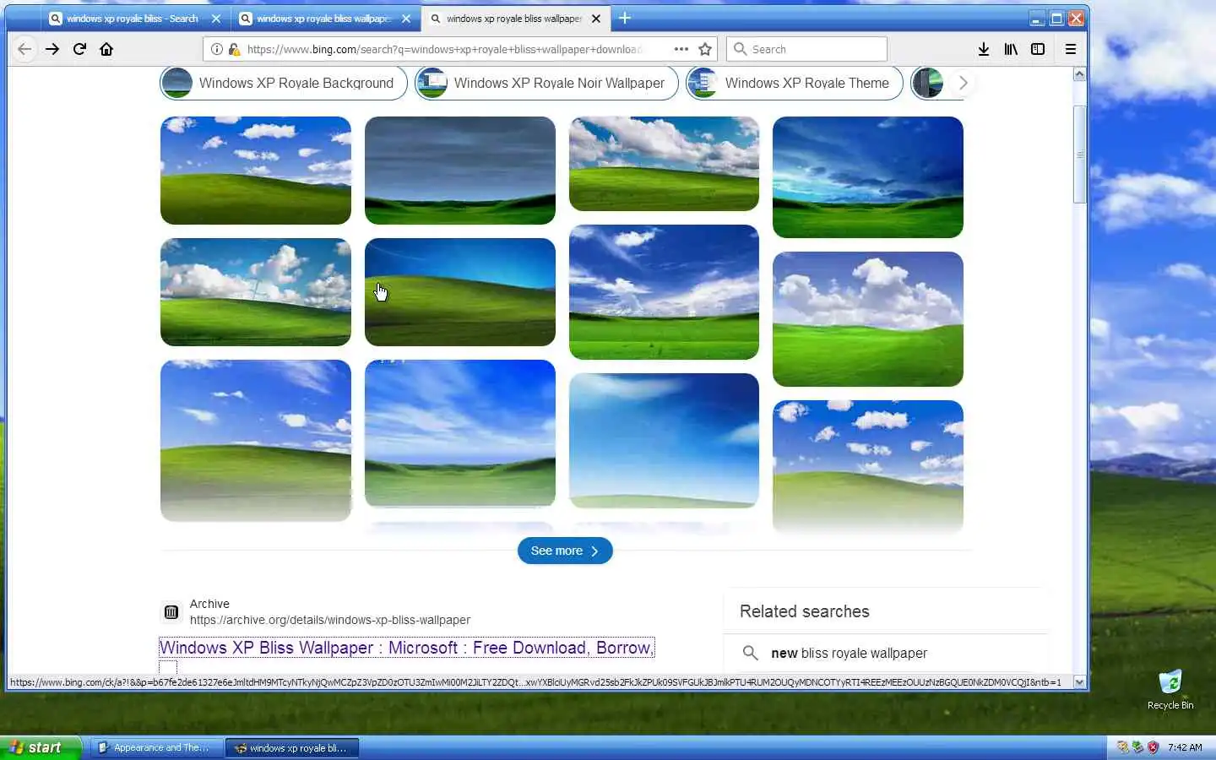Screen dimensions: 1216x760
Task: Show site information icon in address bar
Action: [x=216, y=49]
